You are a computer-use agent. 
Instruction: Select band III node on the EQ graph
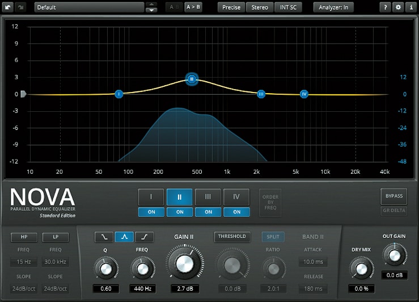point(261,94)
